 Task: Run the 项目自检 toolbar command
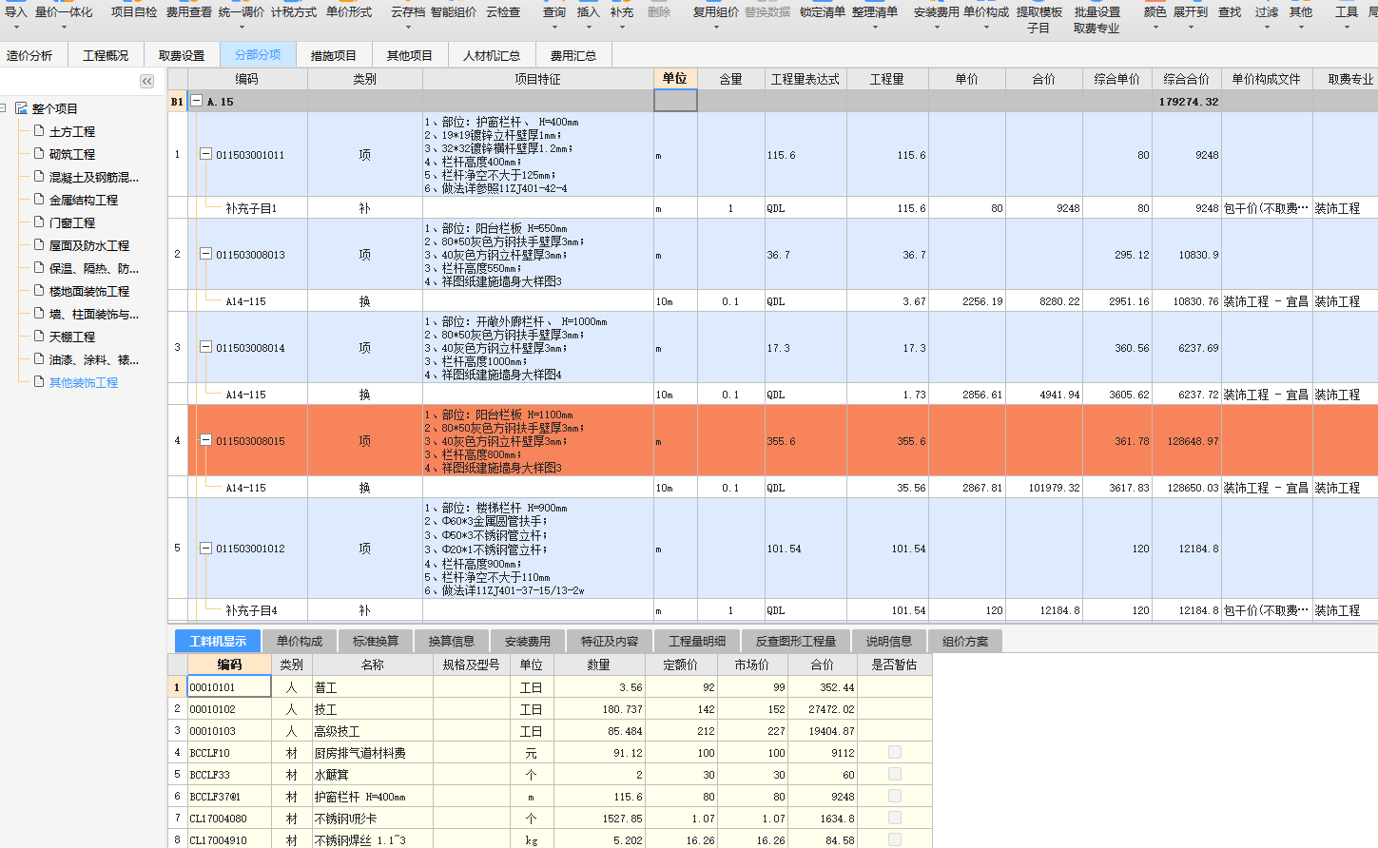[x=134, y=11]
